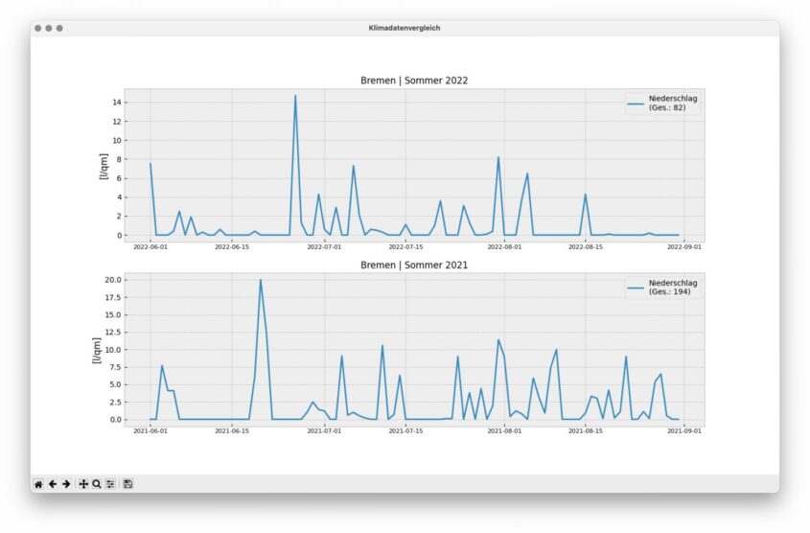Go back to previous view arrow

click(52, 484)
